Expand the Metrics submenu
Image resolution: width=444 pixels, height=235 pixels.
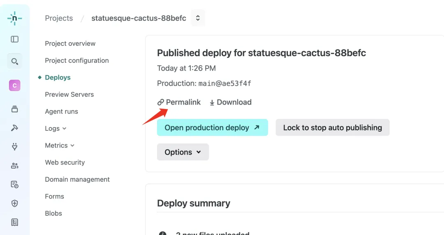[x=60, y=145]
